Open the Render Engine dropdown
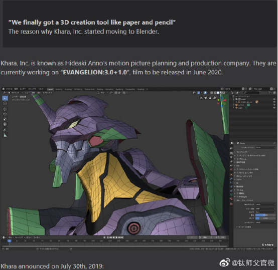 [x=265, y=148]
